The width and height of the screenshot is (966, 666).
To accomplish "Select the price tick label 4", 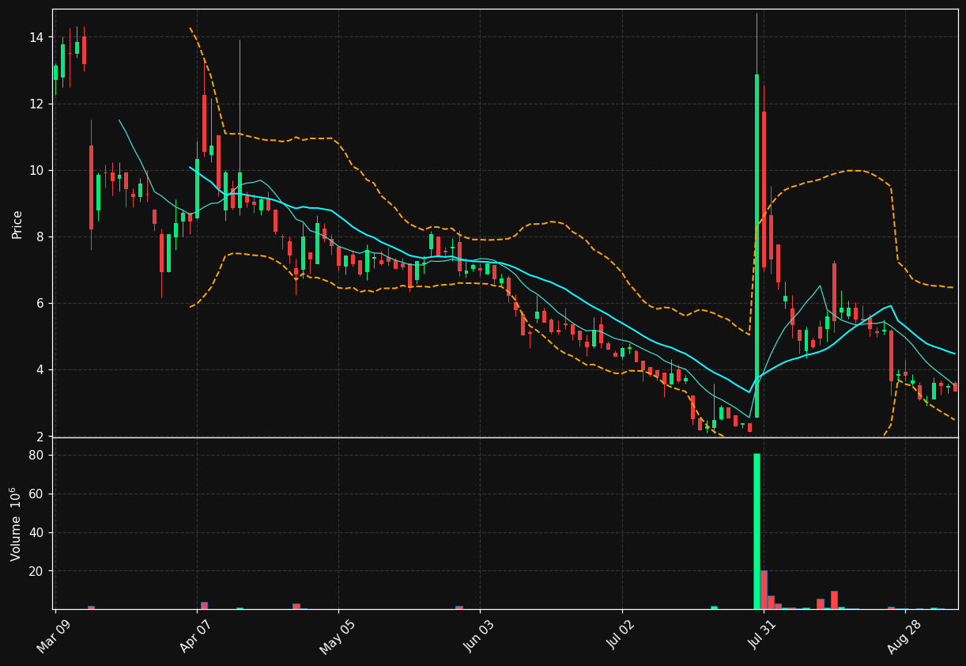I will (40, 369).
